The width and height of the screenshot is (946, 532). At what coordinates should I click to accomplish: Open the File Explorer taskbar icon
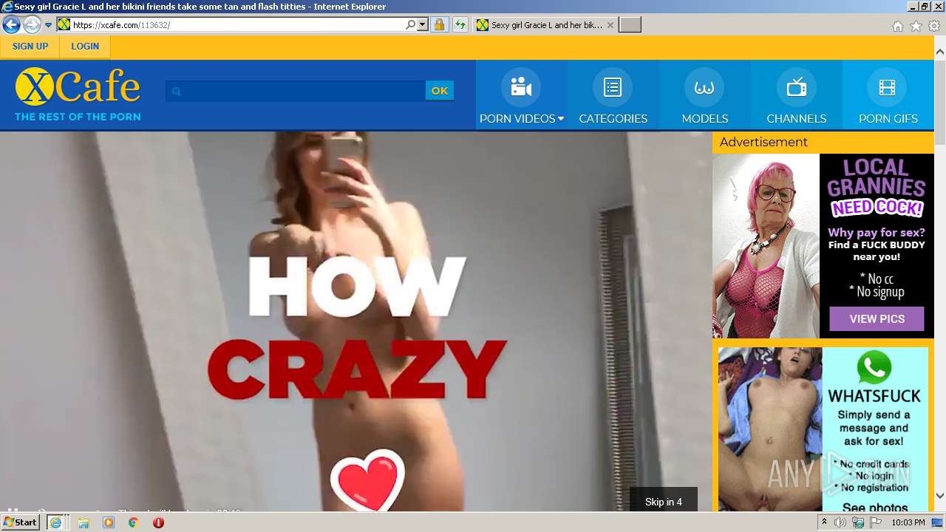[x=84, y=522]
